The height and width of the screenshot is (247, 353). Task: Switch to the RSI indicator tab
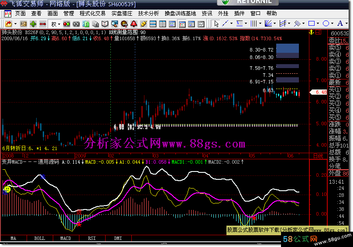tap(92, 238)
